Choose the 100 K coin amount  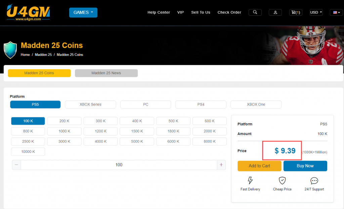[x=28, y=121]
